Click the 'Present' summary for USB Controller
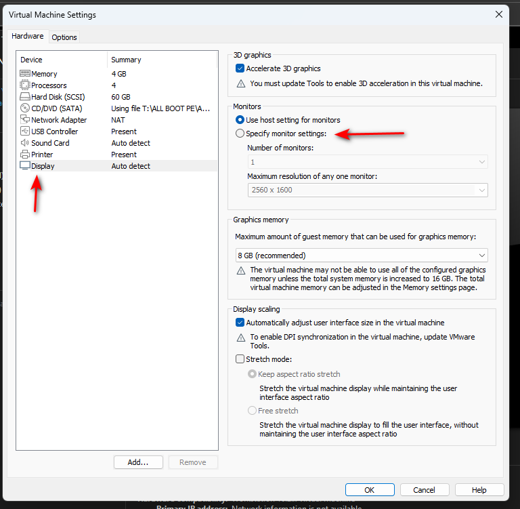520x509 pixels. [x=124, y=131]
